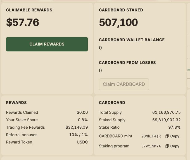Click the 61,166,970.75 total supply value
The image size is (190, 160).
166,112
